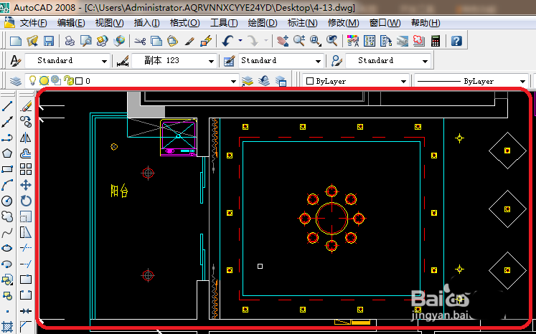Activate the Pan realtime hand tool
Image resolution: width=536 pixels, height=334 pixels.
click(x=283, y=41)
